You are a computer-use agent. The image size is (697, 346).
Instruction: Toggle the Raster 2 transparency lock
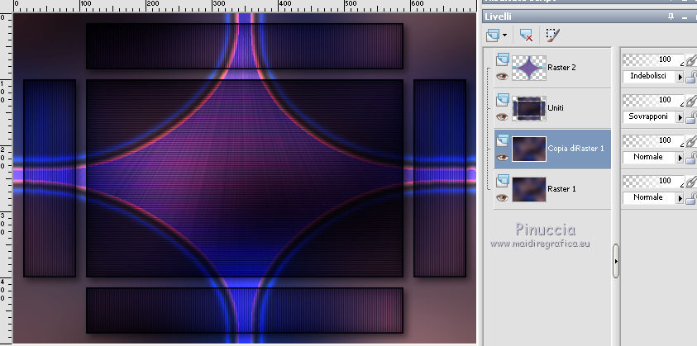(690, 78)
